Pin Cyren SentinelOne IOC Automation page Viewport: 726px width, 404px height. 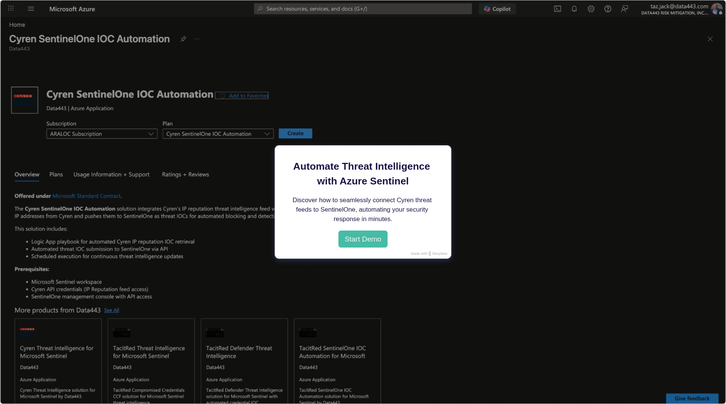(x=183, y=39)
